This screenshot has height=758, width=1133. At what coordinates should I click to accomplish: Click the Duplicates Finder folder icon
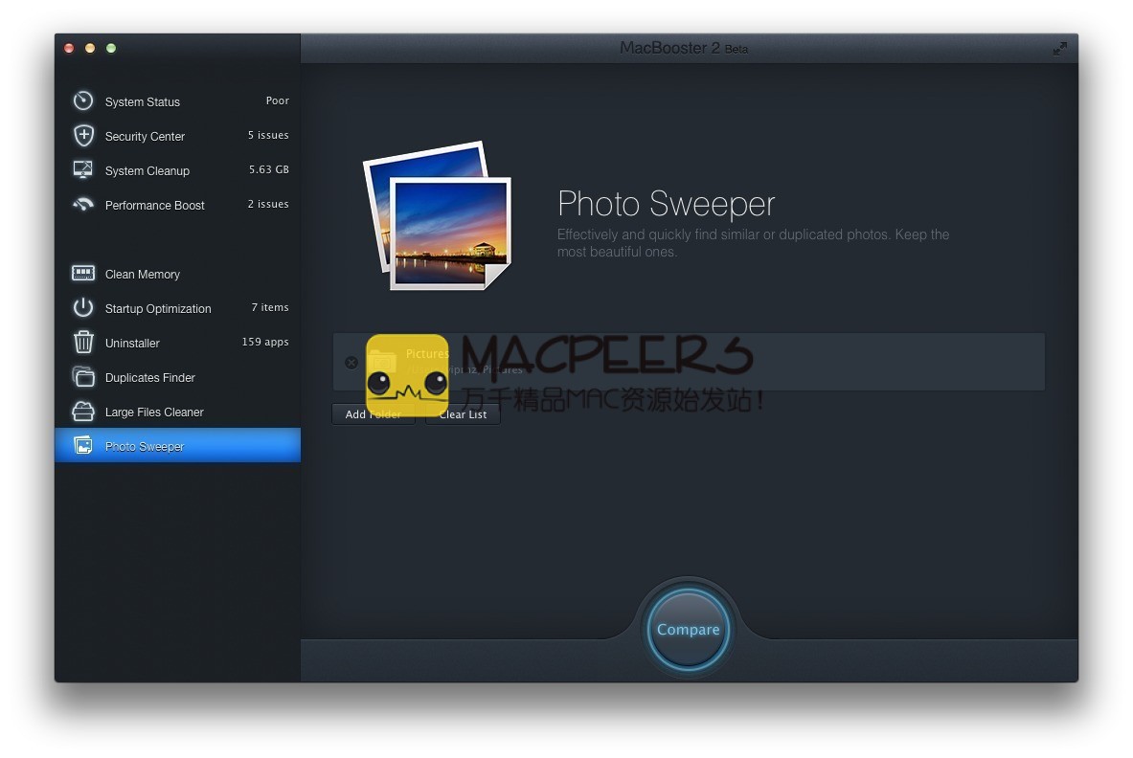pos(83,377)
